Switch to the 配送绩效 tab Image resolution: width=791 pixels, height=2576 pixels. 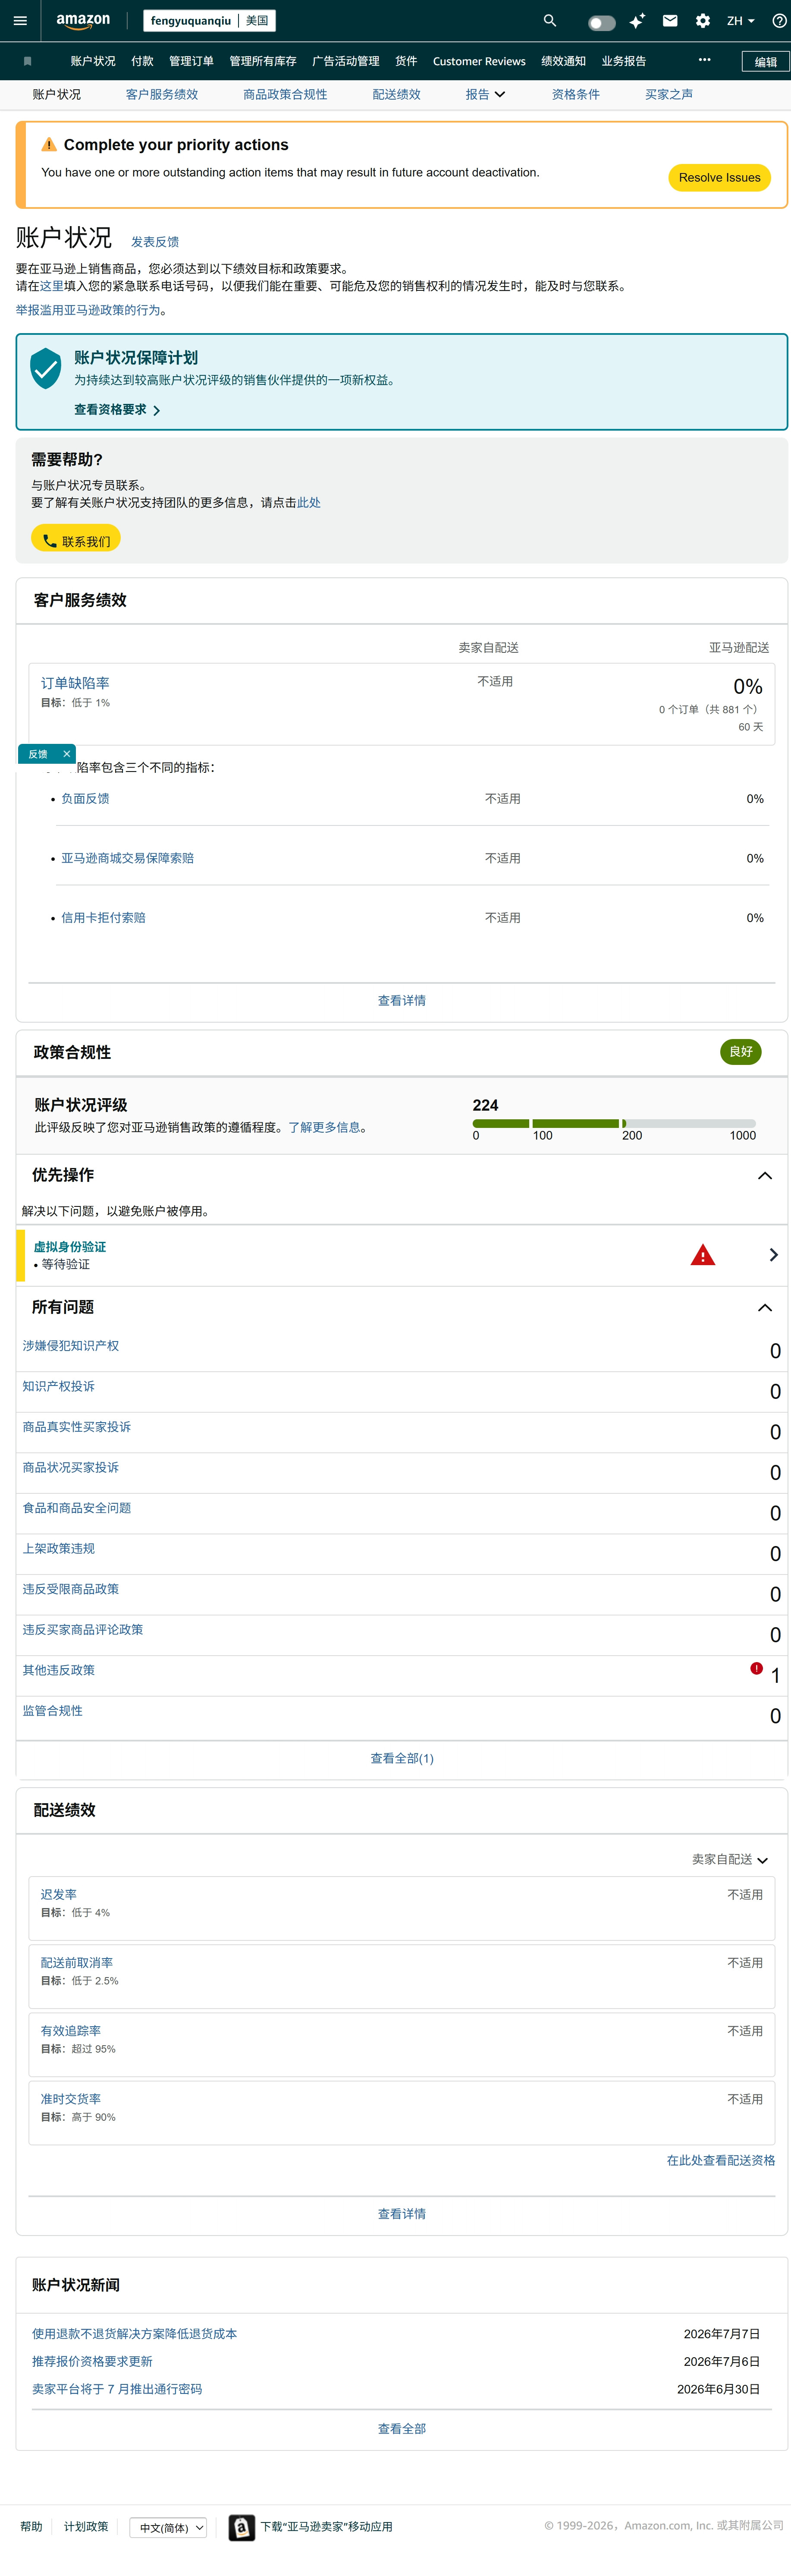pyautogui.click(x=396, y=94)
